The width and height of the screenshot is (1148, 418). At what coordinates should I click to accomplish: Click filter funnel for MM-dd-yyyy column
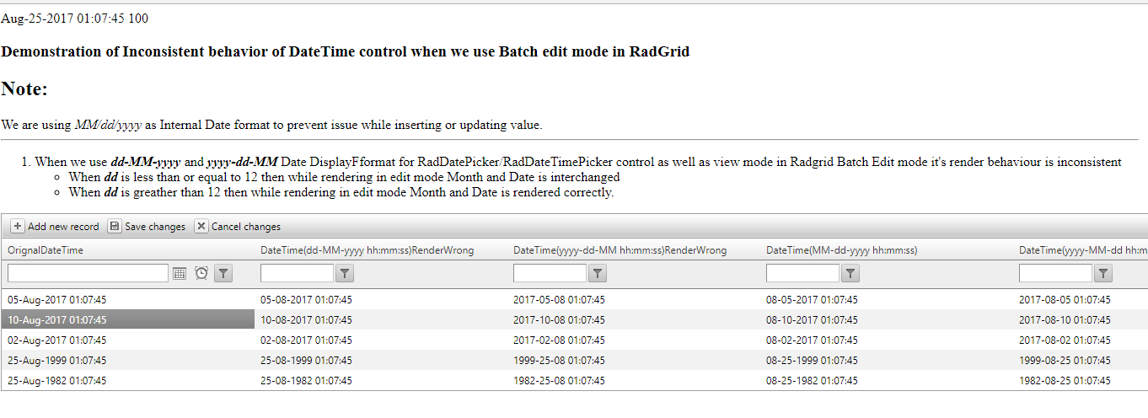[x=850, y=273]
